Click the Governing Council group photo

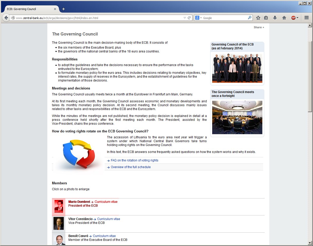coord(237,68)
